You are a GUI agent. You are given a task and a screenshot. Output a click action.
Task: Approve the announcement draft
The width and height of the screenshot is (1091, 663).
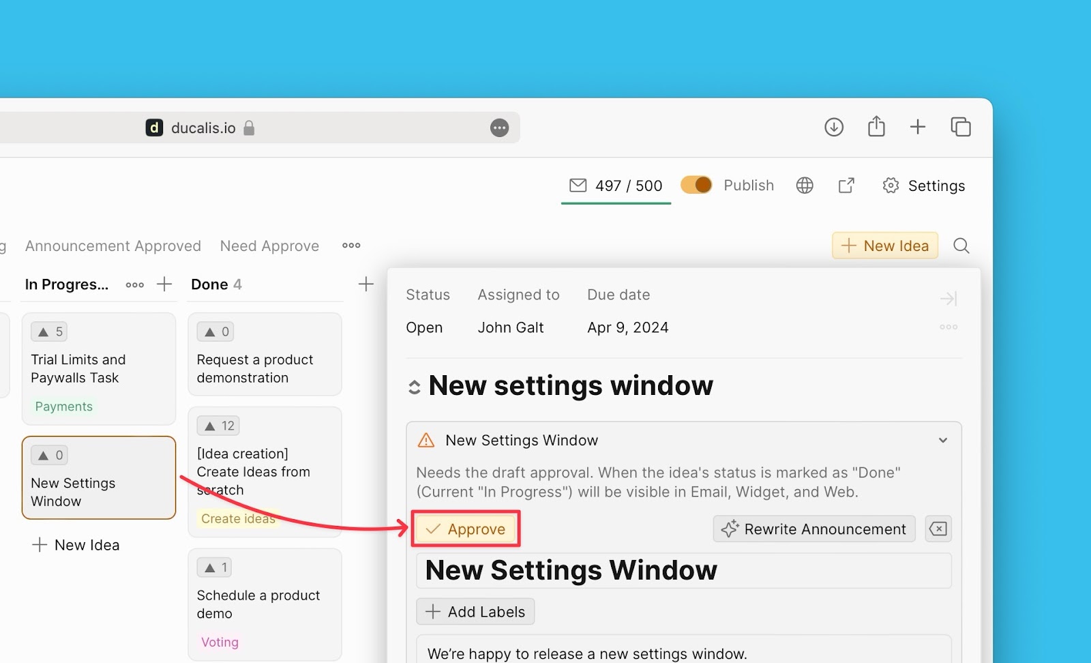click(x=466, y=529)
